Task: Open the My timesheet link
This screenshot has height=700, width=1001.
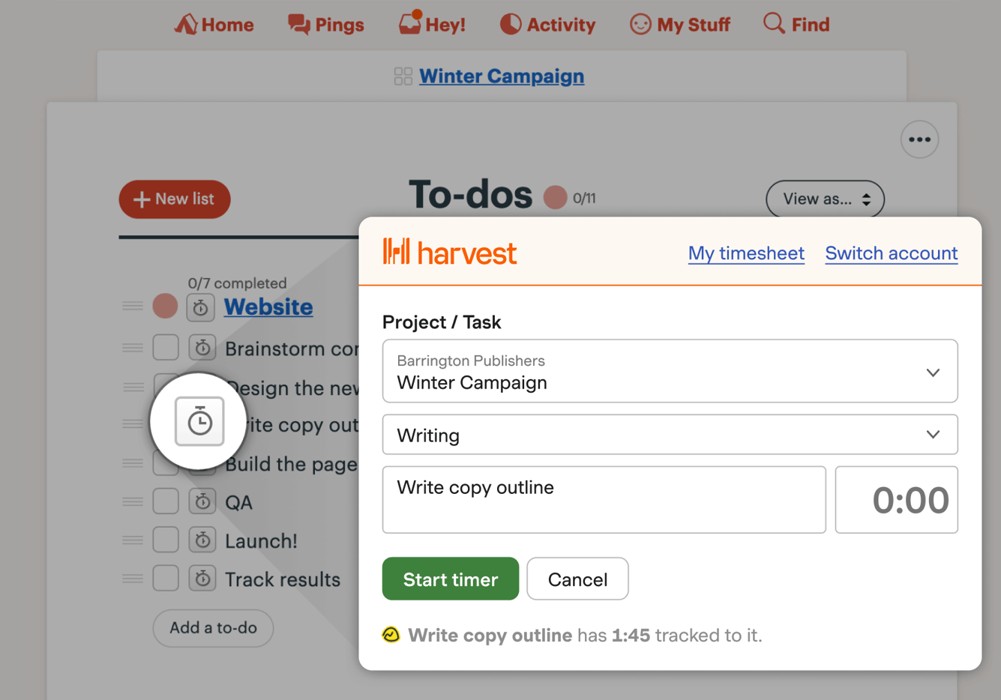Action: 746,253
